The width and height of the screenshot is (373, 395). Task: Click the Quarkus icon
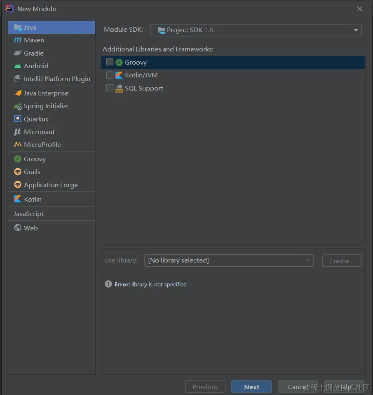[x=18, y=118]
